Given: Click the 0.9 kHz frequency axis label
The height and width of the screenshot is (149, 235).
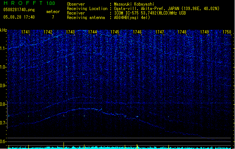Looking at the screenshot, I should coord(3,86).
